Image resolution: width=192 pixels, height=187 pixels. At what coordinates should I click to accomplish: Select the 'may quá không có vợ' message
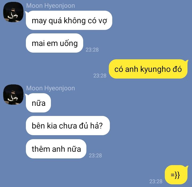point(69,20)
